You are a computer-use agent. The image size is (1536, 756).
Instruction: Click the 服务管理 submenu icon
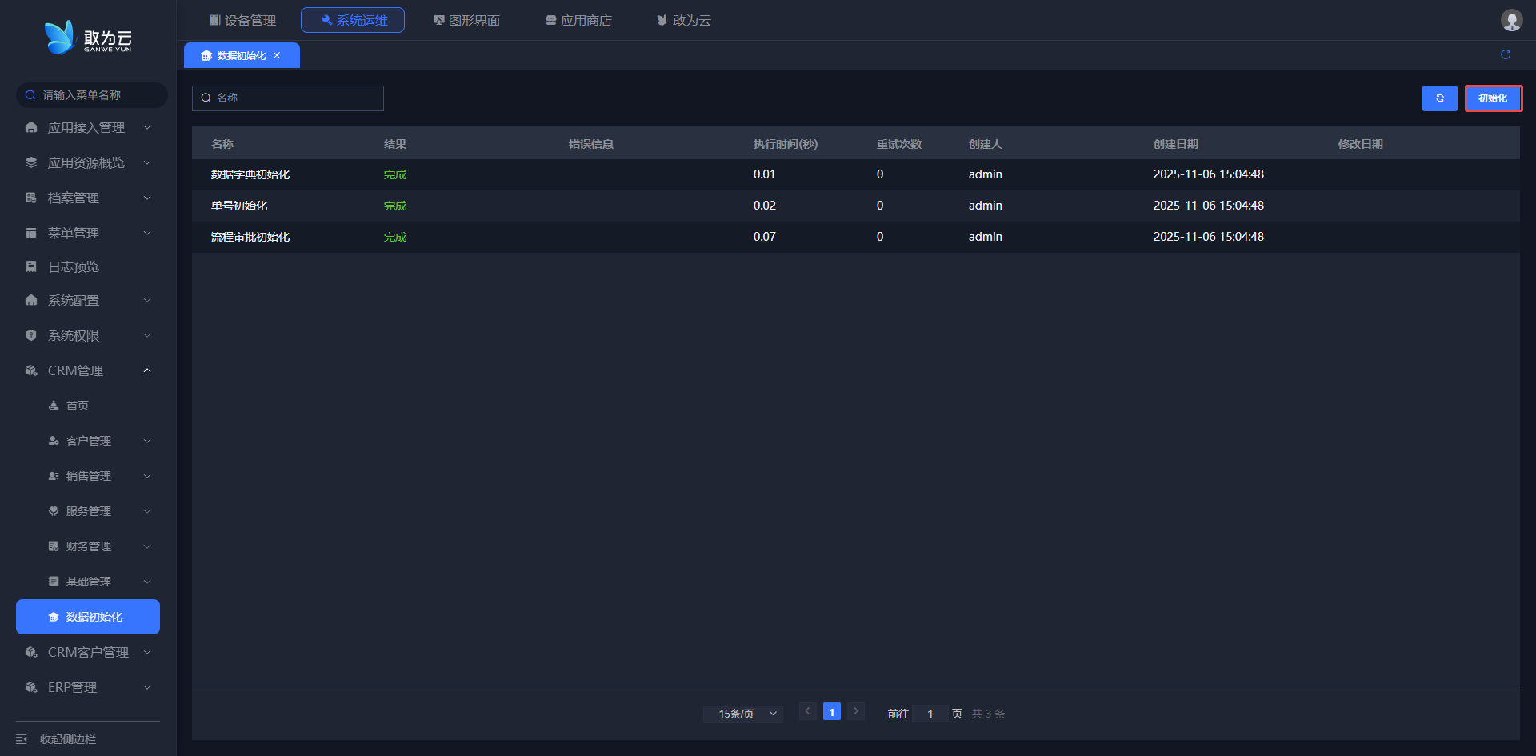[54, 511]
